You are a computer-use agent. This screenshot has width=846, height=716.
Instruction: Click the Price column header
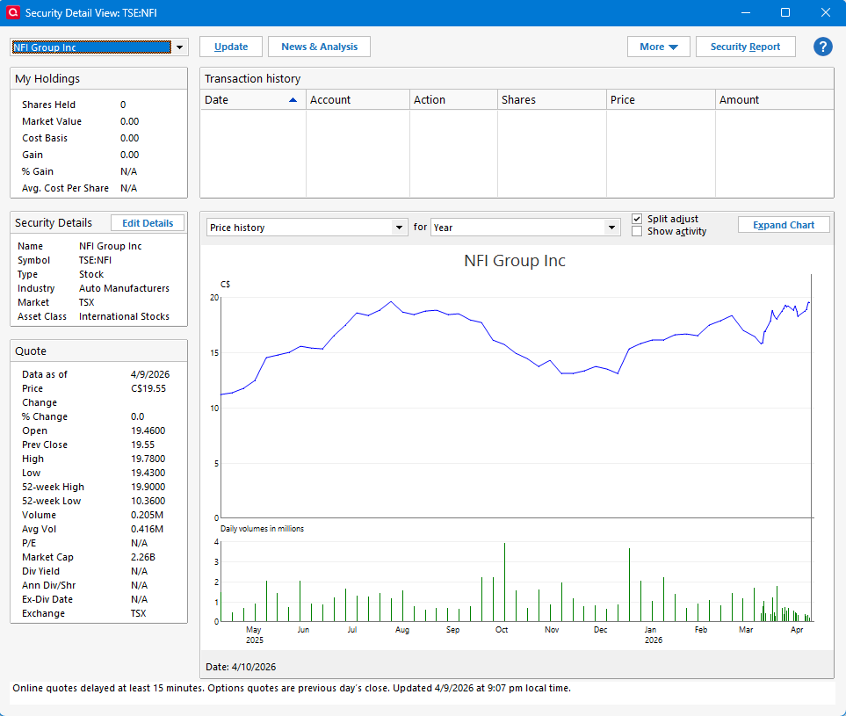[661, 100]
